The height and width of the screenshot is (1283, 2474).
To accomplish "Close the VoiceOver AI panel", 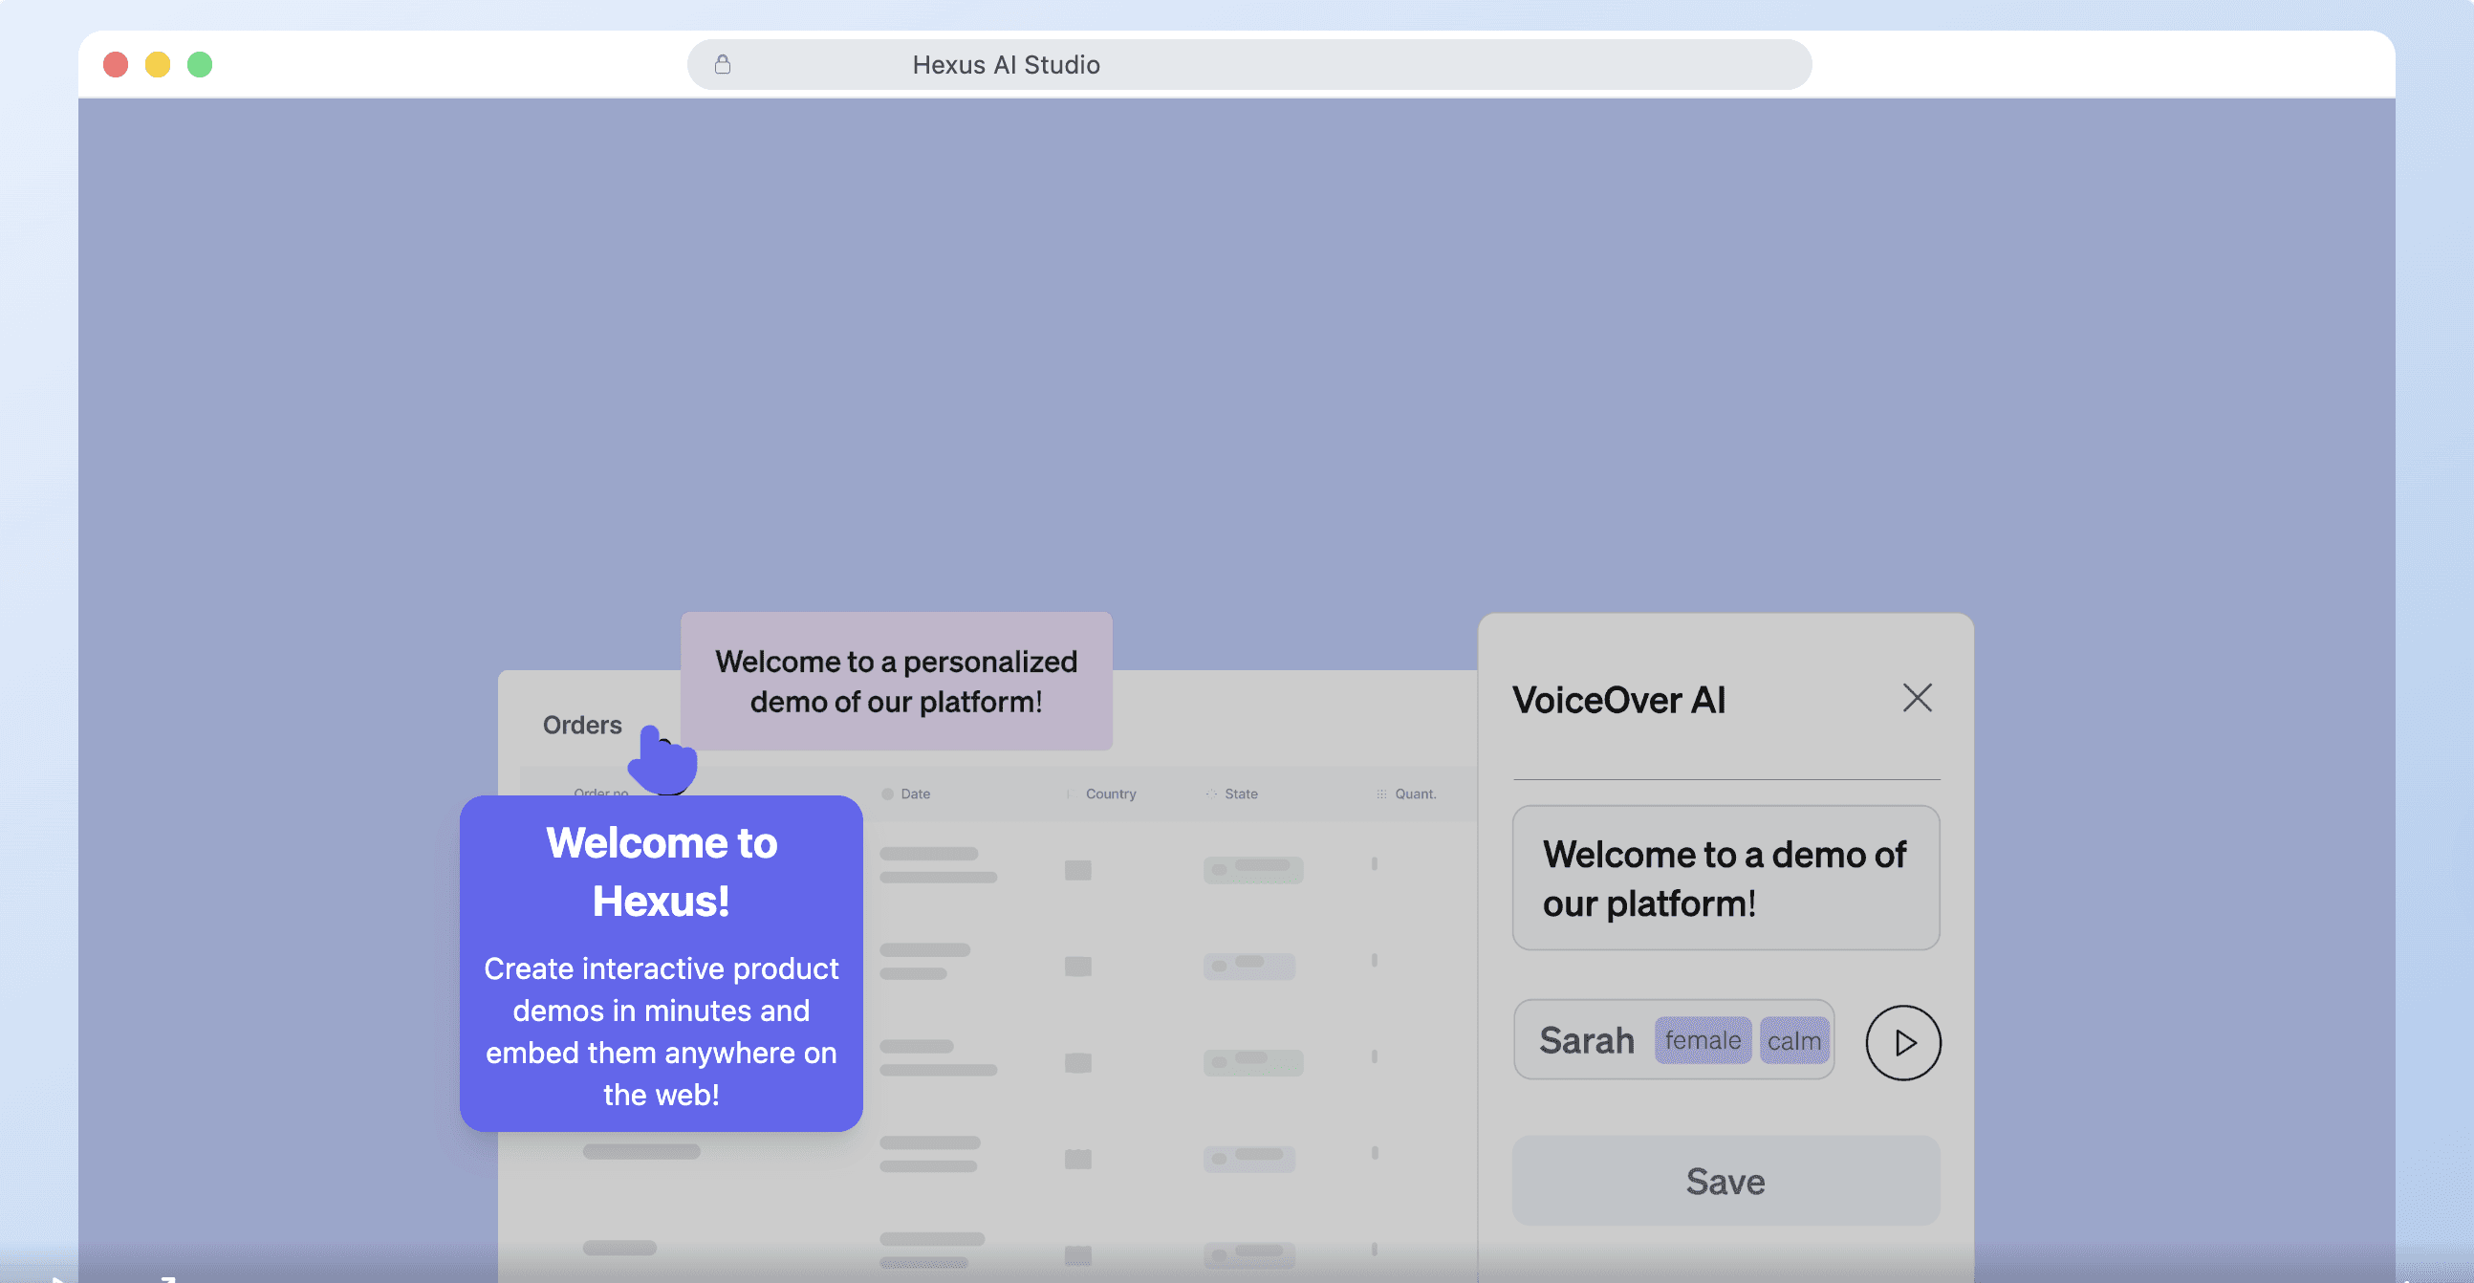I will 1917,698.
